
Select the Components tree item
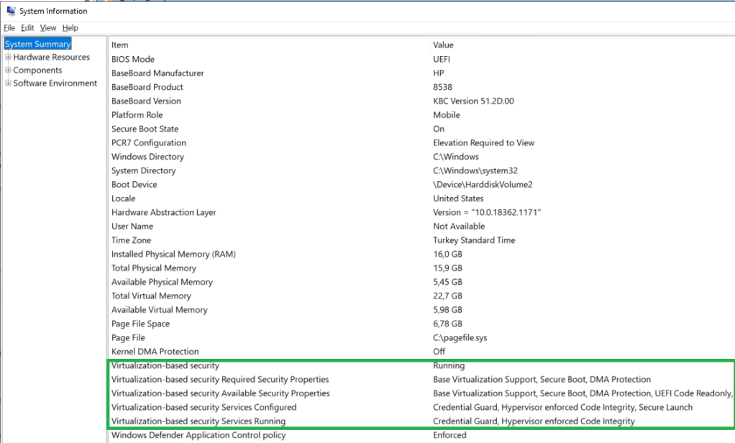pyautogui.click(x=37, y=70)
